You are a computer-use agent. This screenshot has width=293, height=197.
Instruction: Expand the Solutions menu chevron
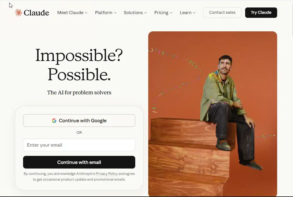click(x=146, y=13)
